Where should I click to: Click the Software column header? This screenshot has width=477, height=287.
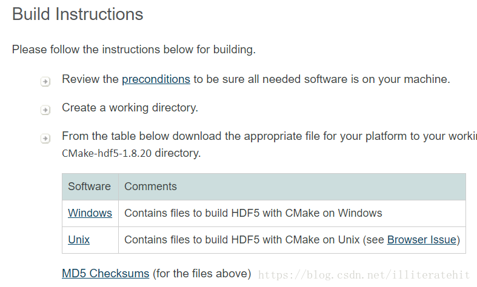[90, 186]
